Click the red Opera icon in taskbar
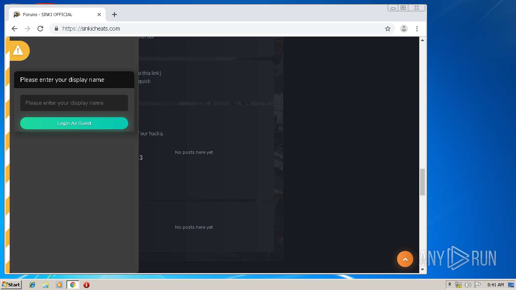516x290 pixels. (86, 285)
